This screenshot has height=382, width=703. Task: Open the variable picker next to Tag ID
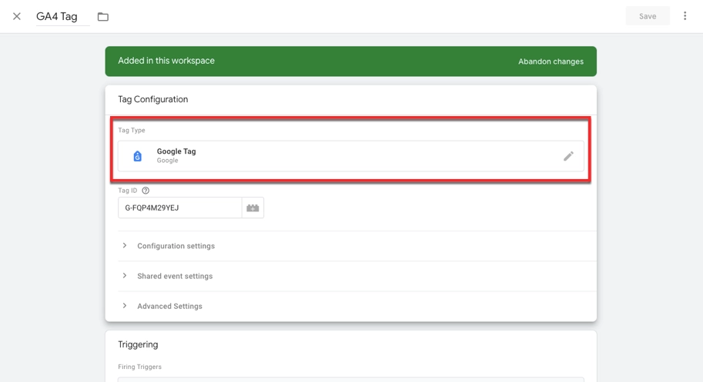(x=253, y=208)
